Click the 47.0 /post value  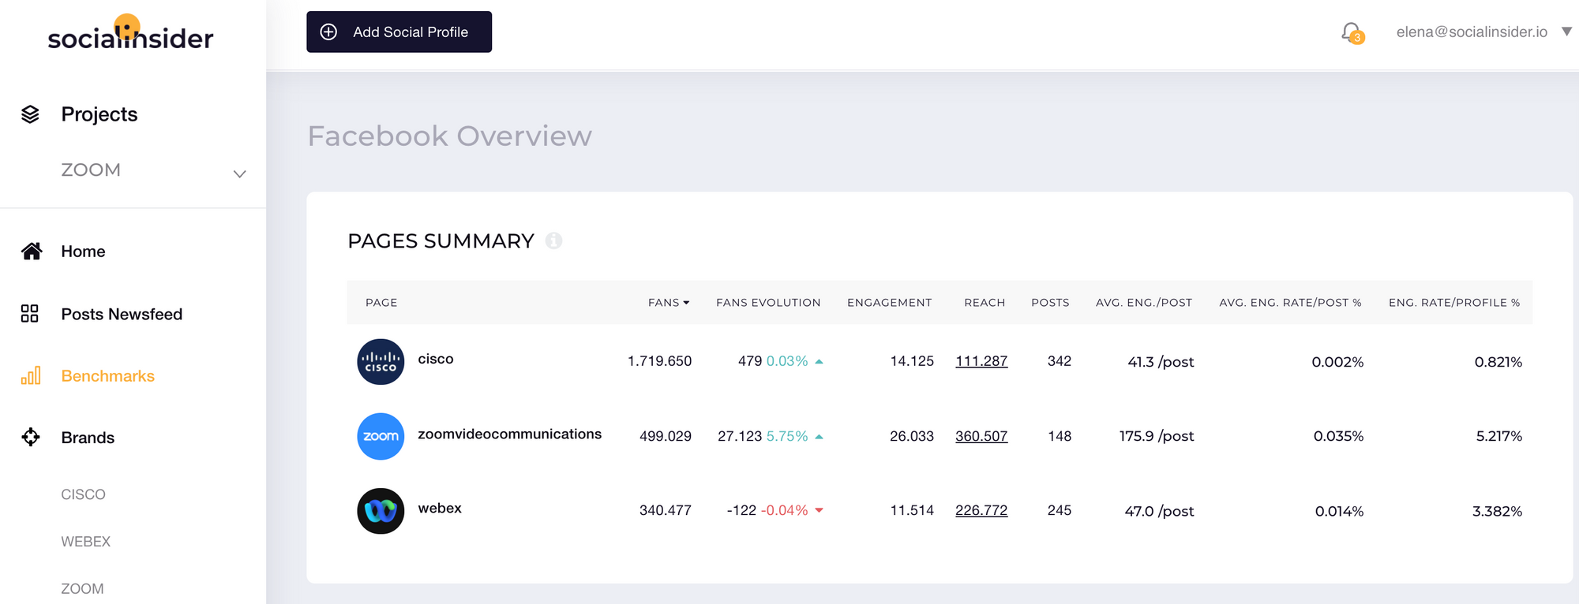coord(1159,511)
